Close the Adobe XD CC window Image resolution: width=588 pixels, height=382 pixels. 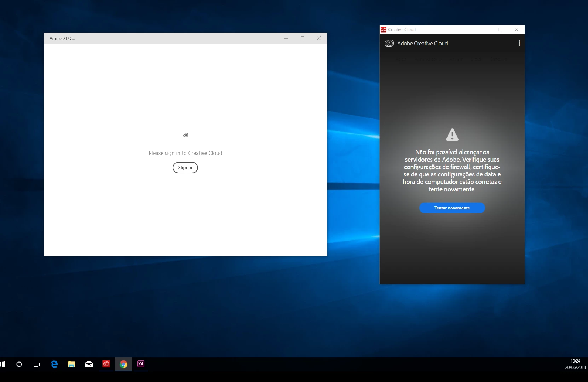pyautogui.click(x=319, y=38)
